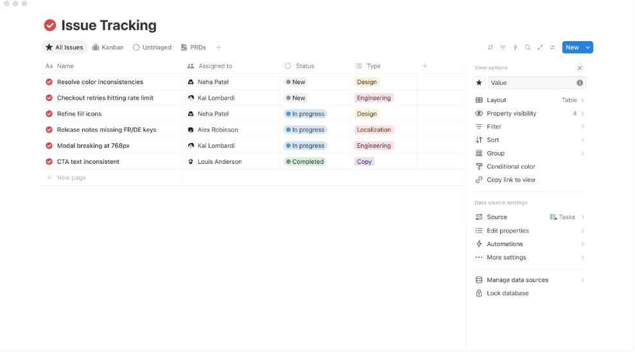Viewport: 635px width, 356px height.
Task: Open search with the magnifier icon
Action: (528, 48)
